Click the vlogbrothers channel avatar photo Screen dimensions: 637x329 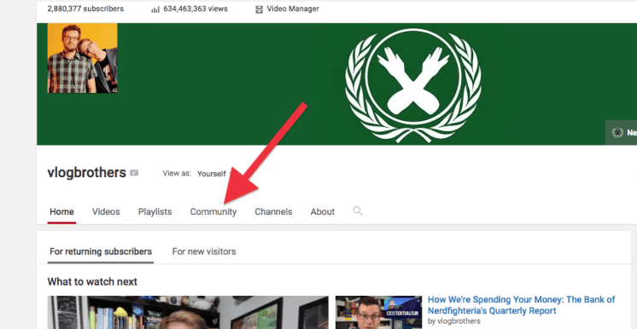click(x=82, y=58)
